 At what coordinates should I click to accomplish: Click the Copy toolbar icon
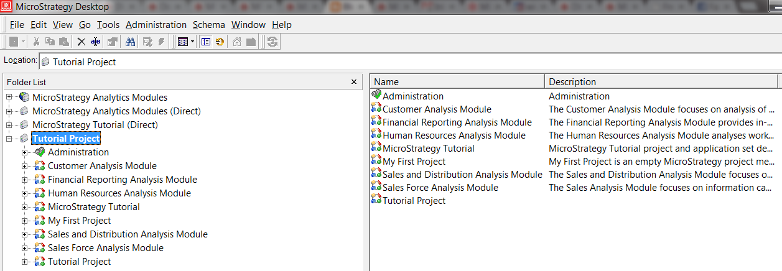tap(50, 42)
